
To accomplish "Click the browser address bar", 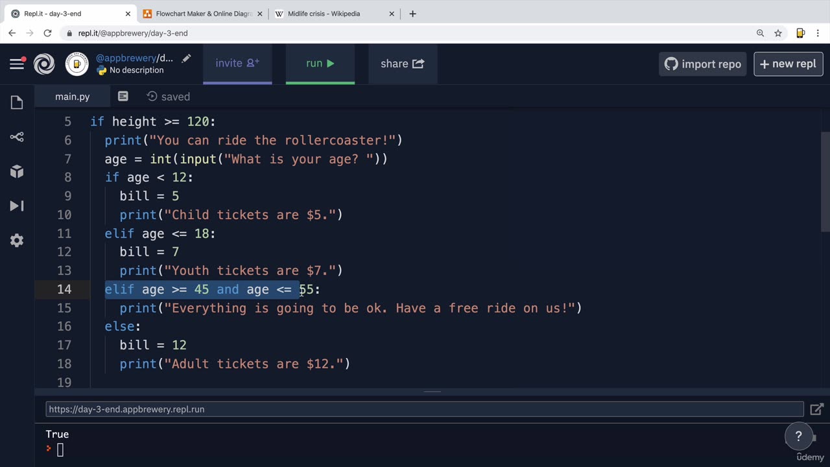I will (415, 33).
